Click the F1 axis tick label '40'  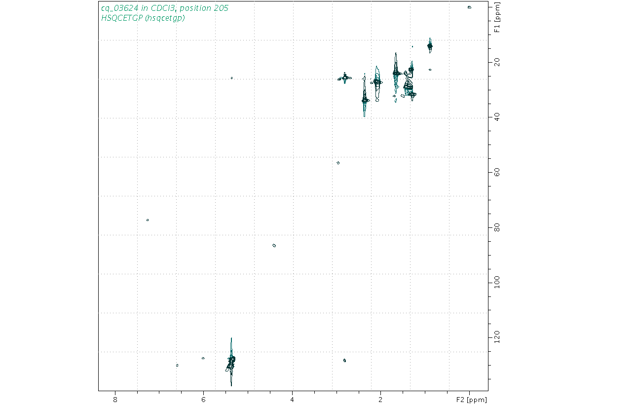tap(497, 117)
